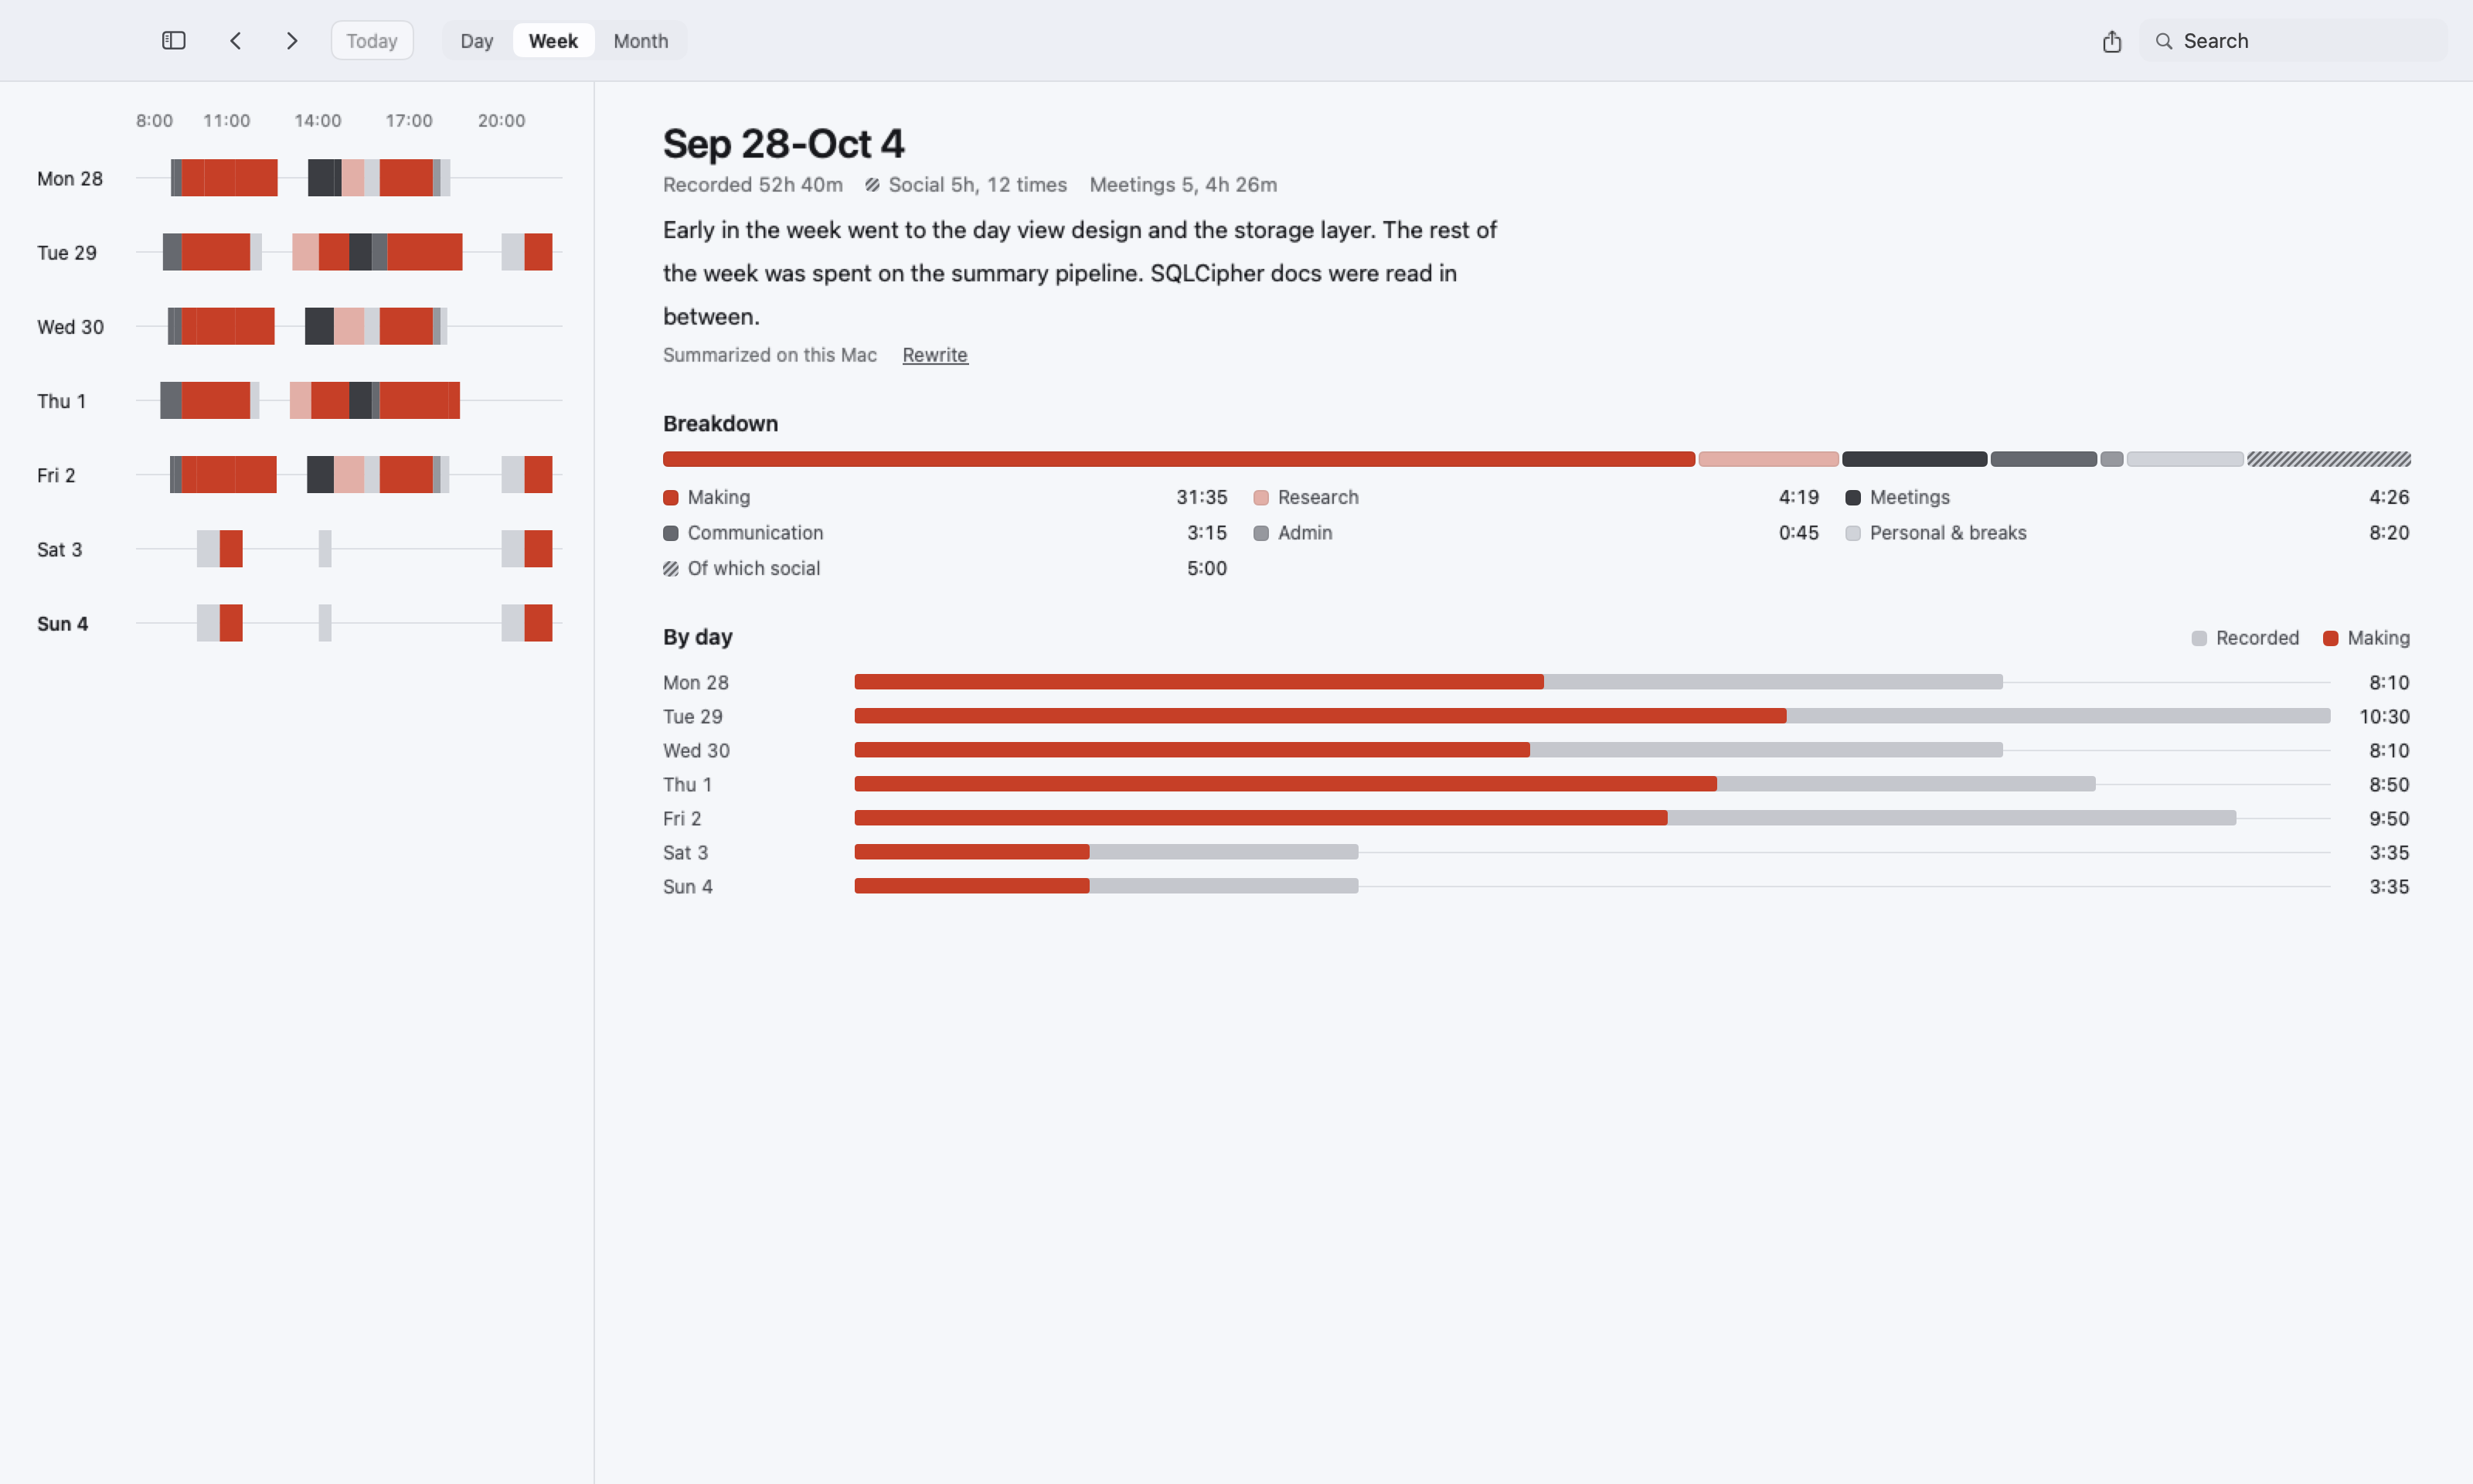Focus the Search field
This screenshot has width=2473, height=1484.
tap(2293, 41)
